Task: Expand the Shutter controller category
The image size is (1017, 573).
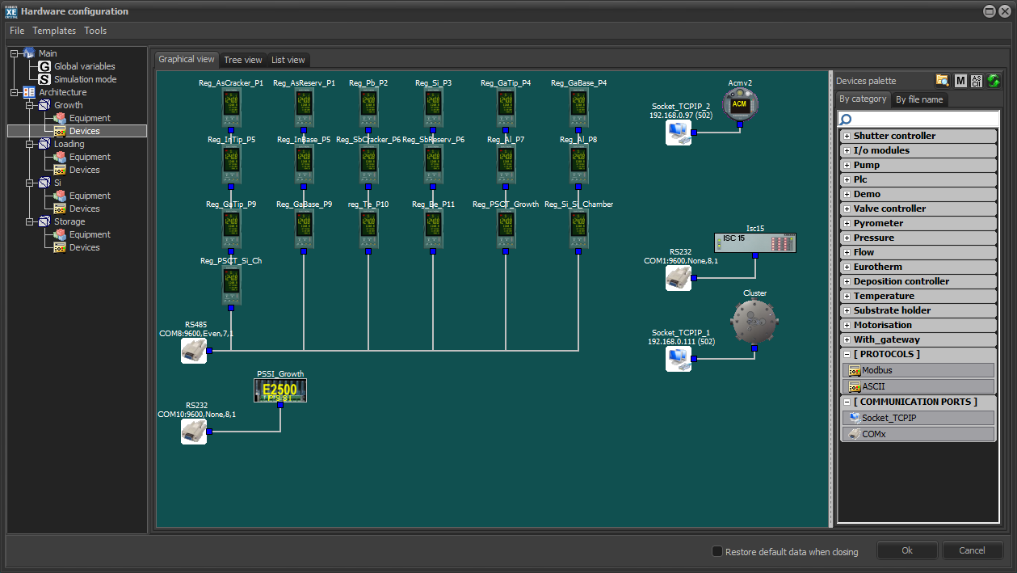Action: 847,136
